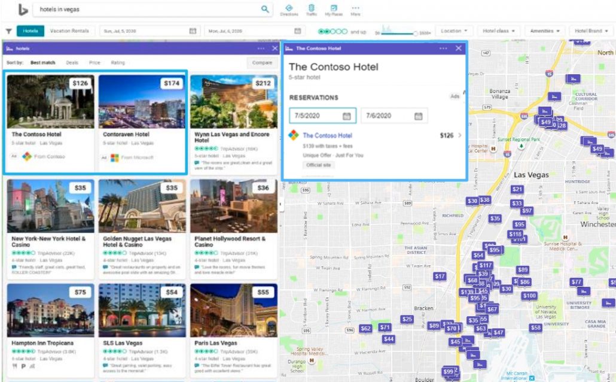This screenshot has height=382, width=616.
Task: Open calendar icon in 7/6/2020 reservation field
Action: (418, 116)
